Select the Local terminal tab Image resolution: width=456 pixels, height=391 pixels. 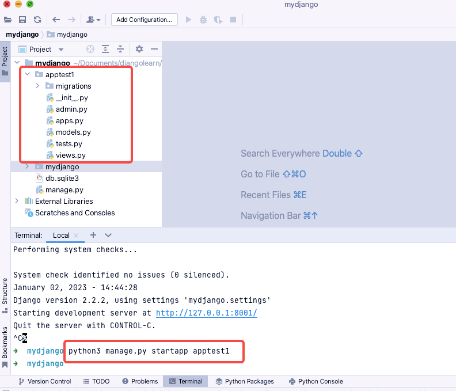[x=61, y=236]
